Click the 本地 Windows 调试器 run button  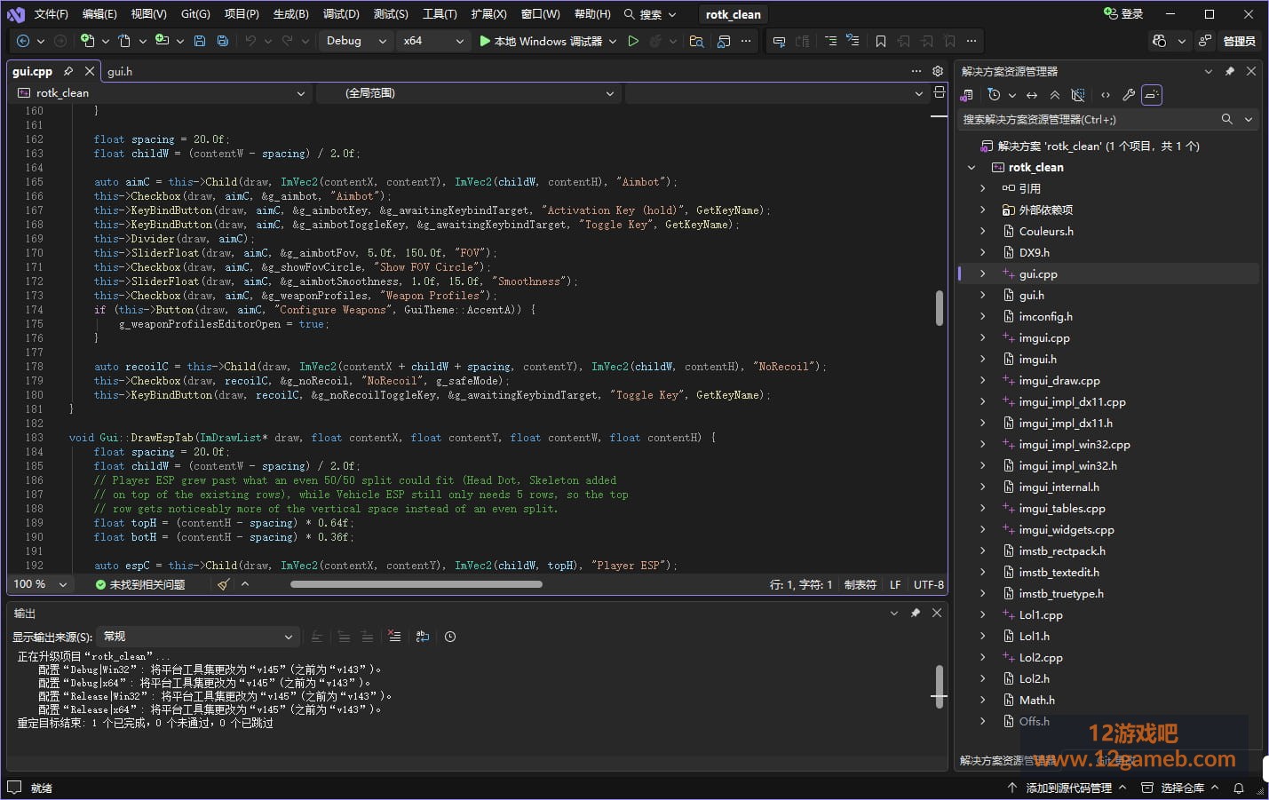point(542,41)
